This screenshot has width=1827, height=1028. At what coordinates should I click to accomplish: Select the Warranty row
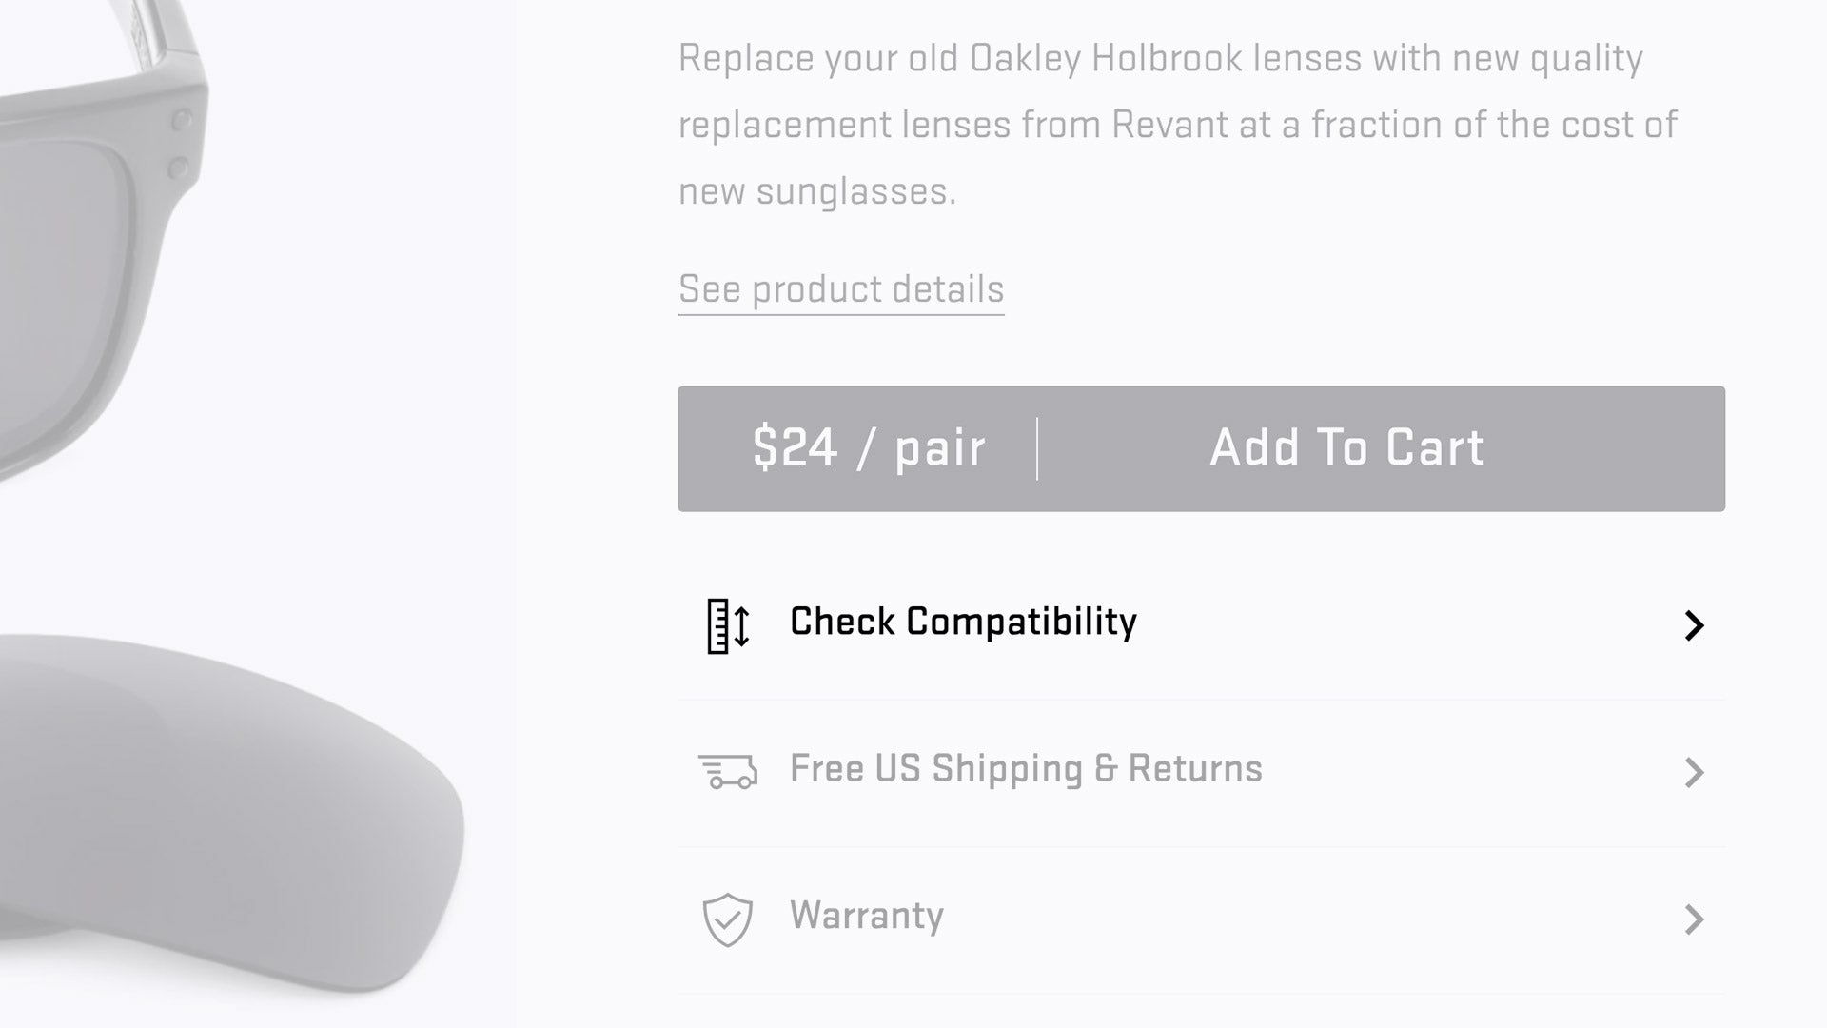point(867,916)
